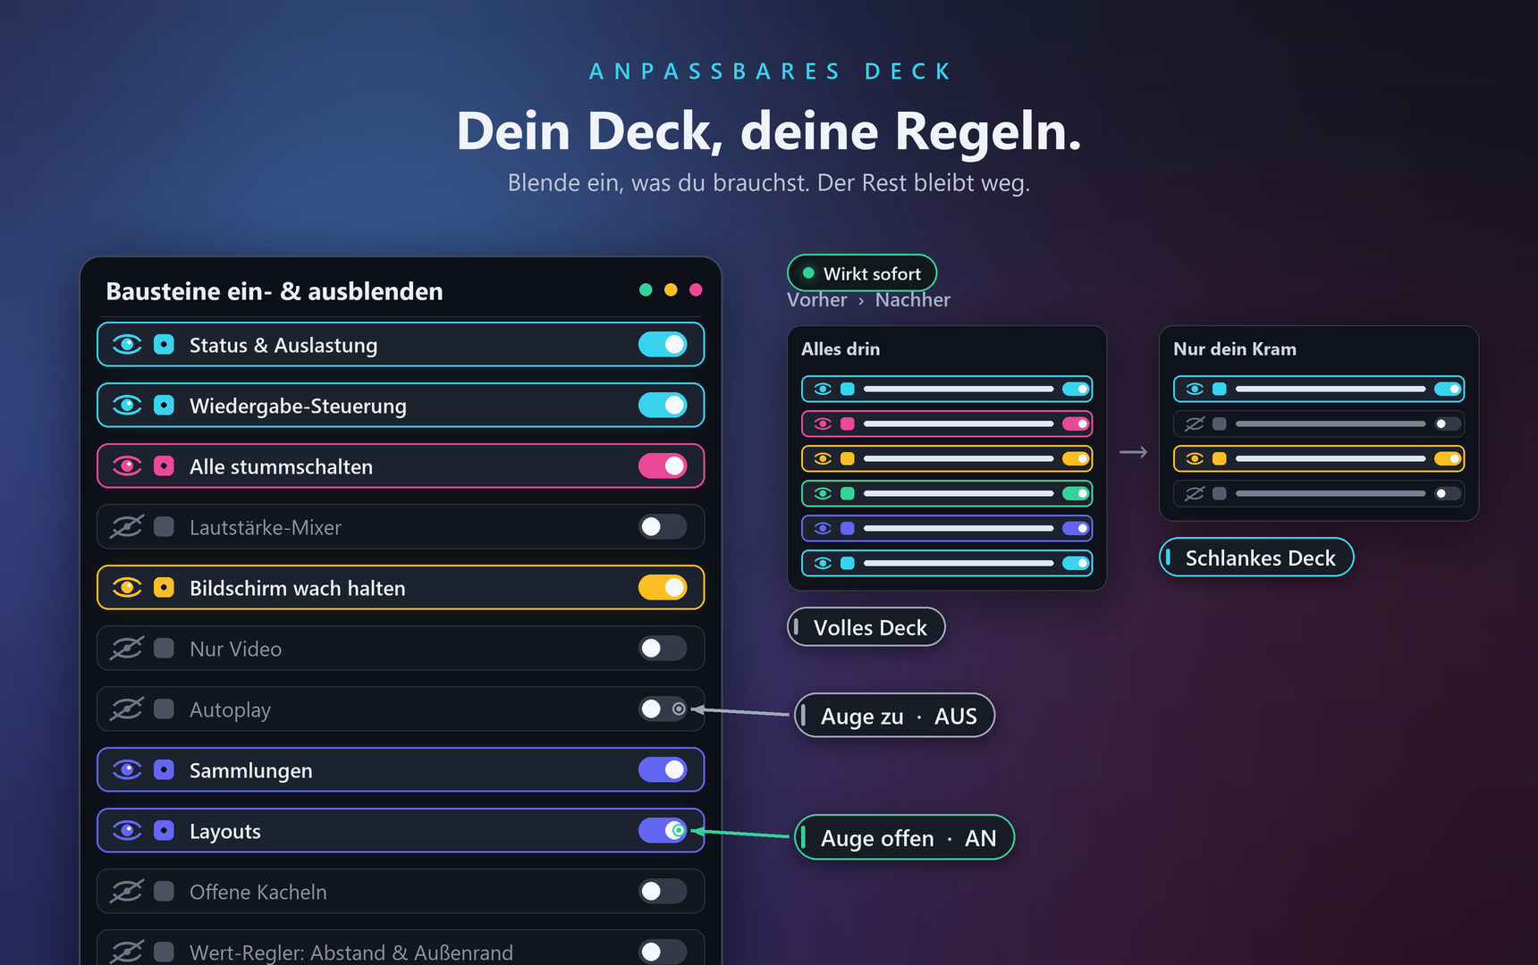Click the eye icon for Layouts

point(127,831)
